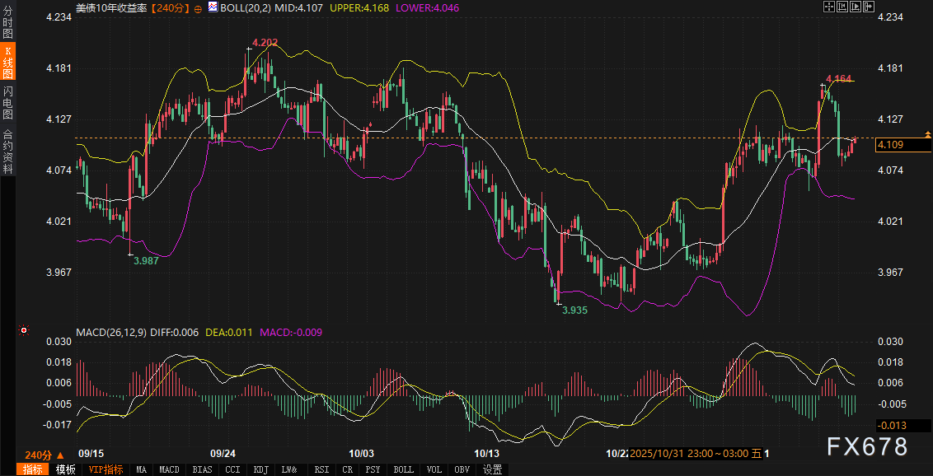Open the 240分 period selector at bottom left
The height and width of the screenshot is (476, 933).
(44, 455)
